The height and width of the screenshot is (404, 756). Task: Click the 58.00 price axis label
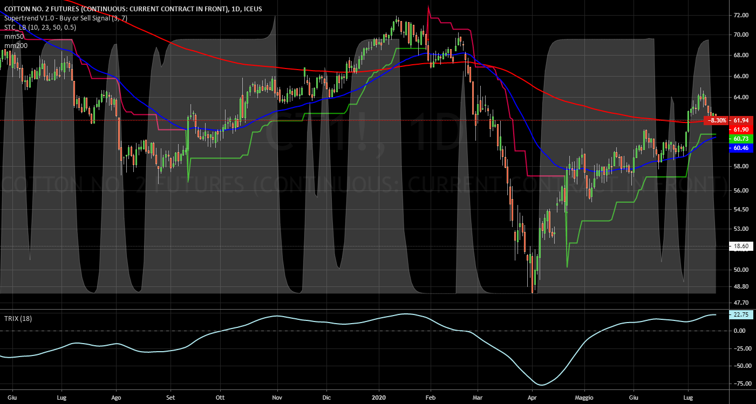point(740,167)
